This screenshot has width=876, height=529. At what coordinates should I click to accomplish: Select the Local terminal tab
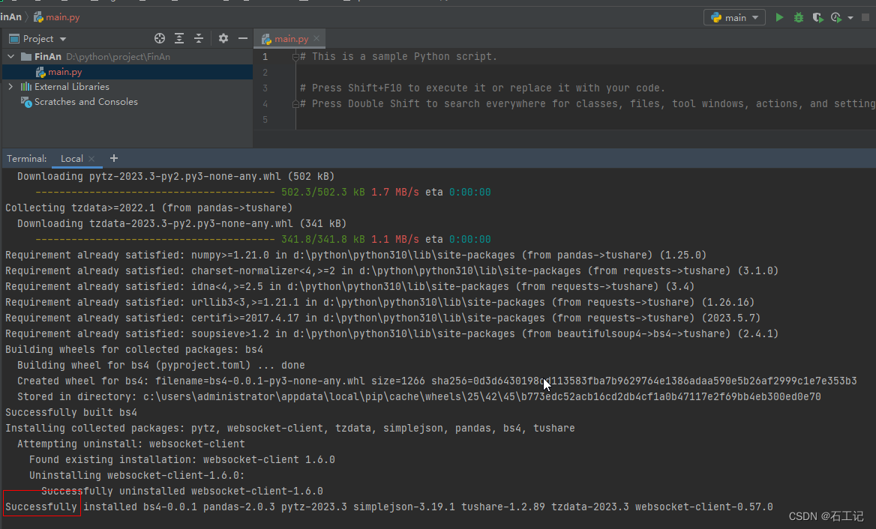point(71,159)
